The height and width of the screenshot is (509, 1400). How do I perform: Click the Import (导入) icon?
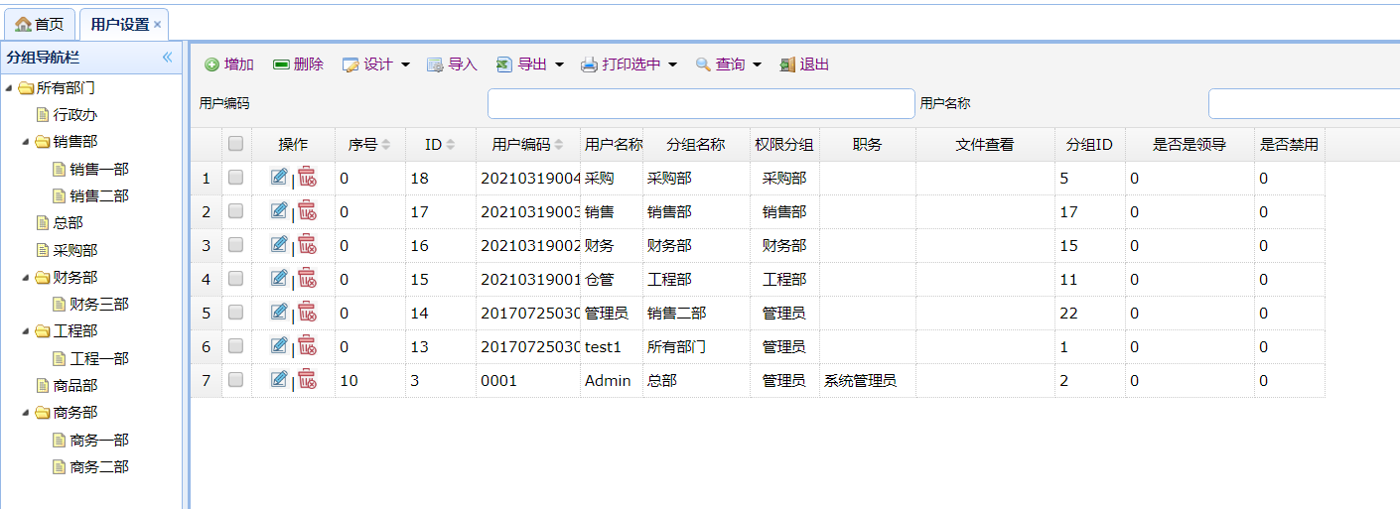tap(435, 64)
